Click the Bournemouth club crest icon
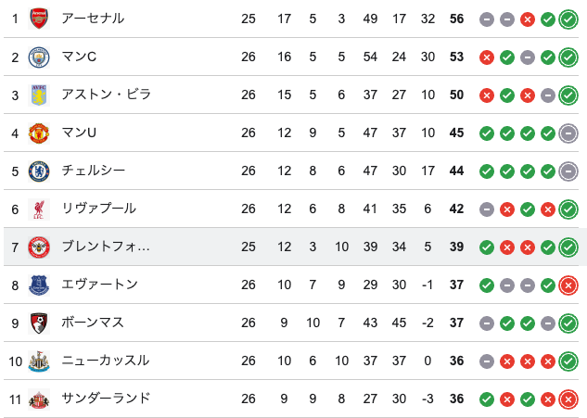This screenshot has width=587, height=418. coord(38,323)
